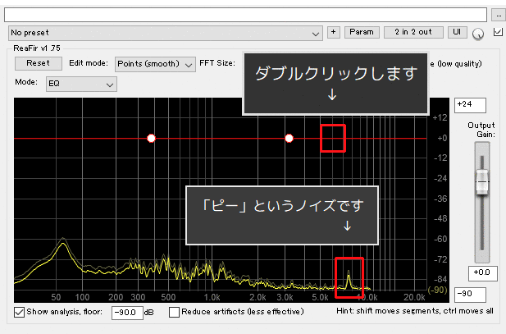Viewport: 506px width, 334px height.
Task: Select the second EQ point near 3k
Action: [289, 138]
